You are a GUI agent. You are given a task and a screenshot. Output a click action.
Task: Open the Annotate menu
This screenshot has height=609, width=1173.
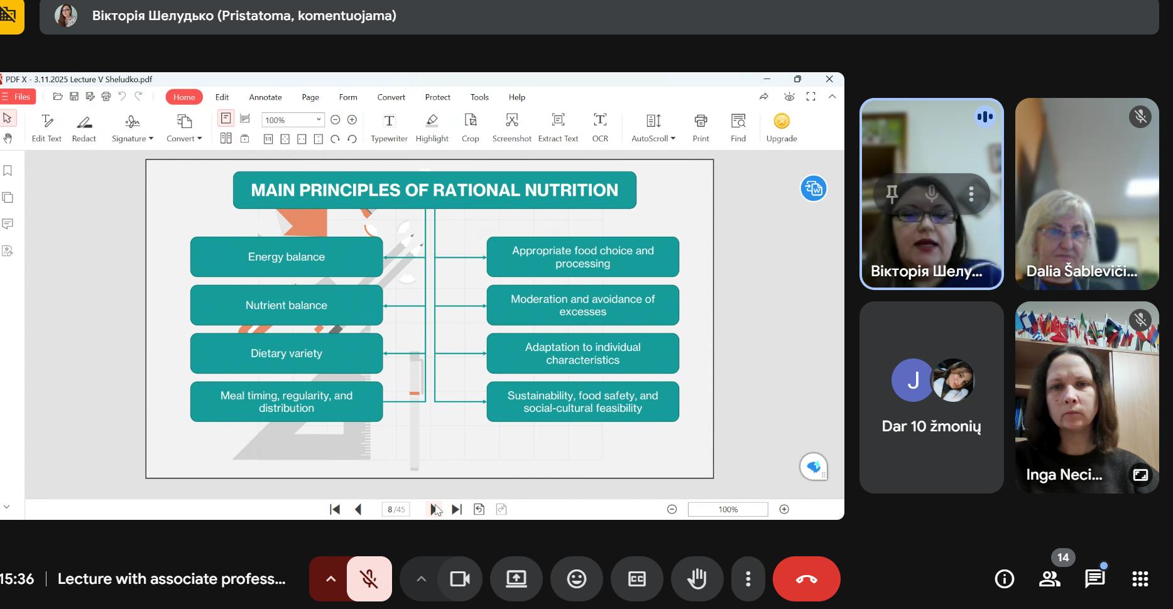[265, 97]
